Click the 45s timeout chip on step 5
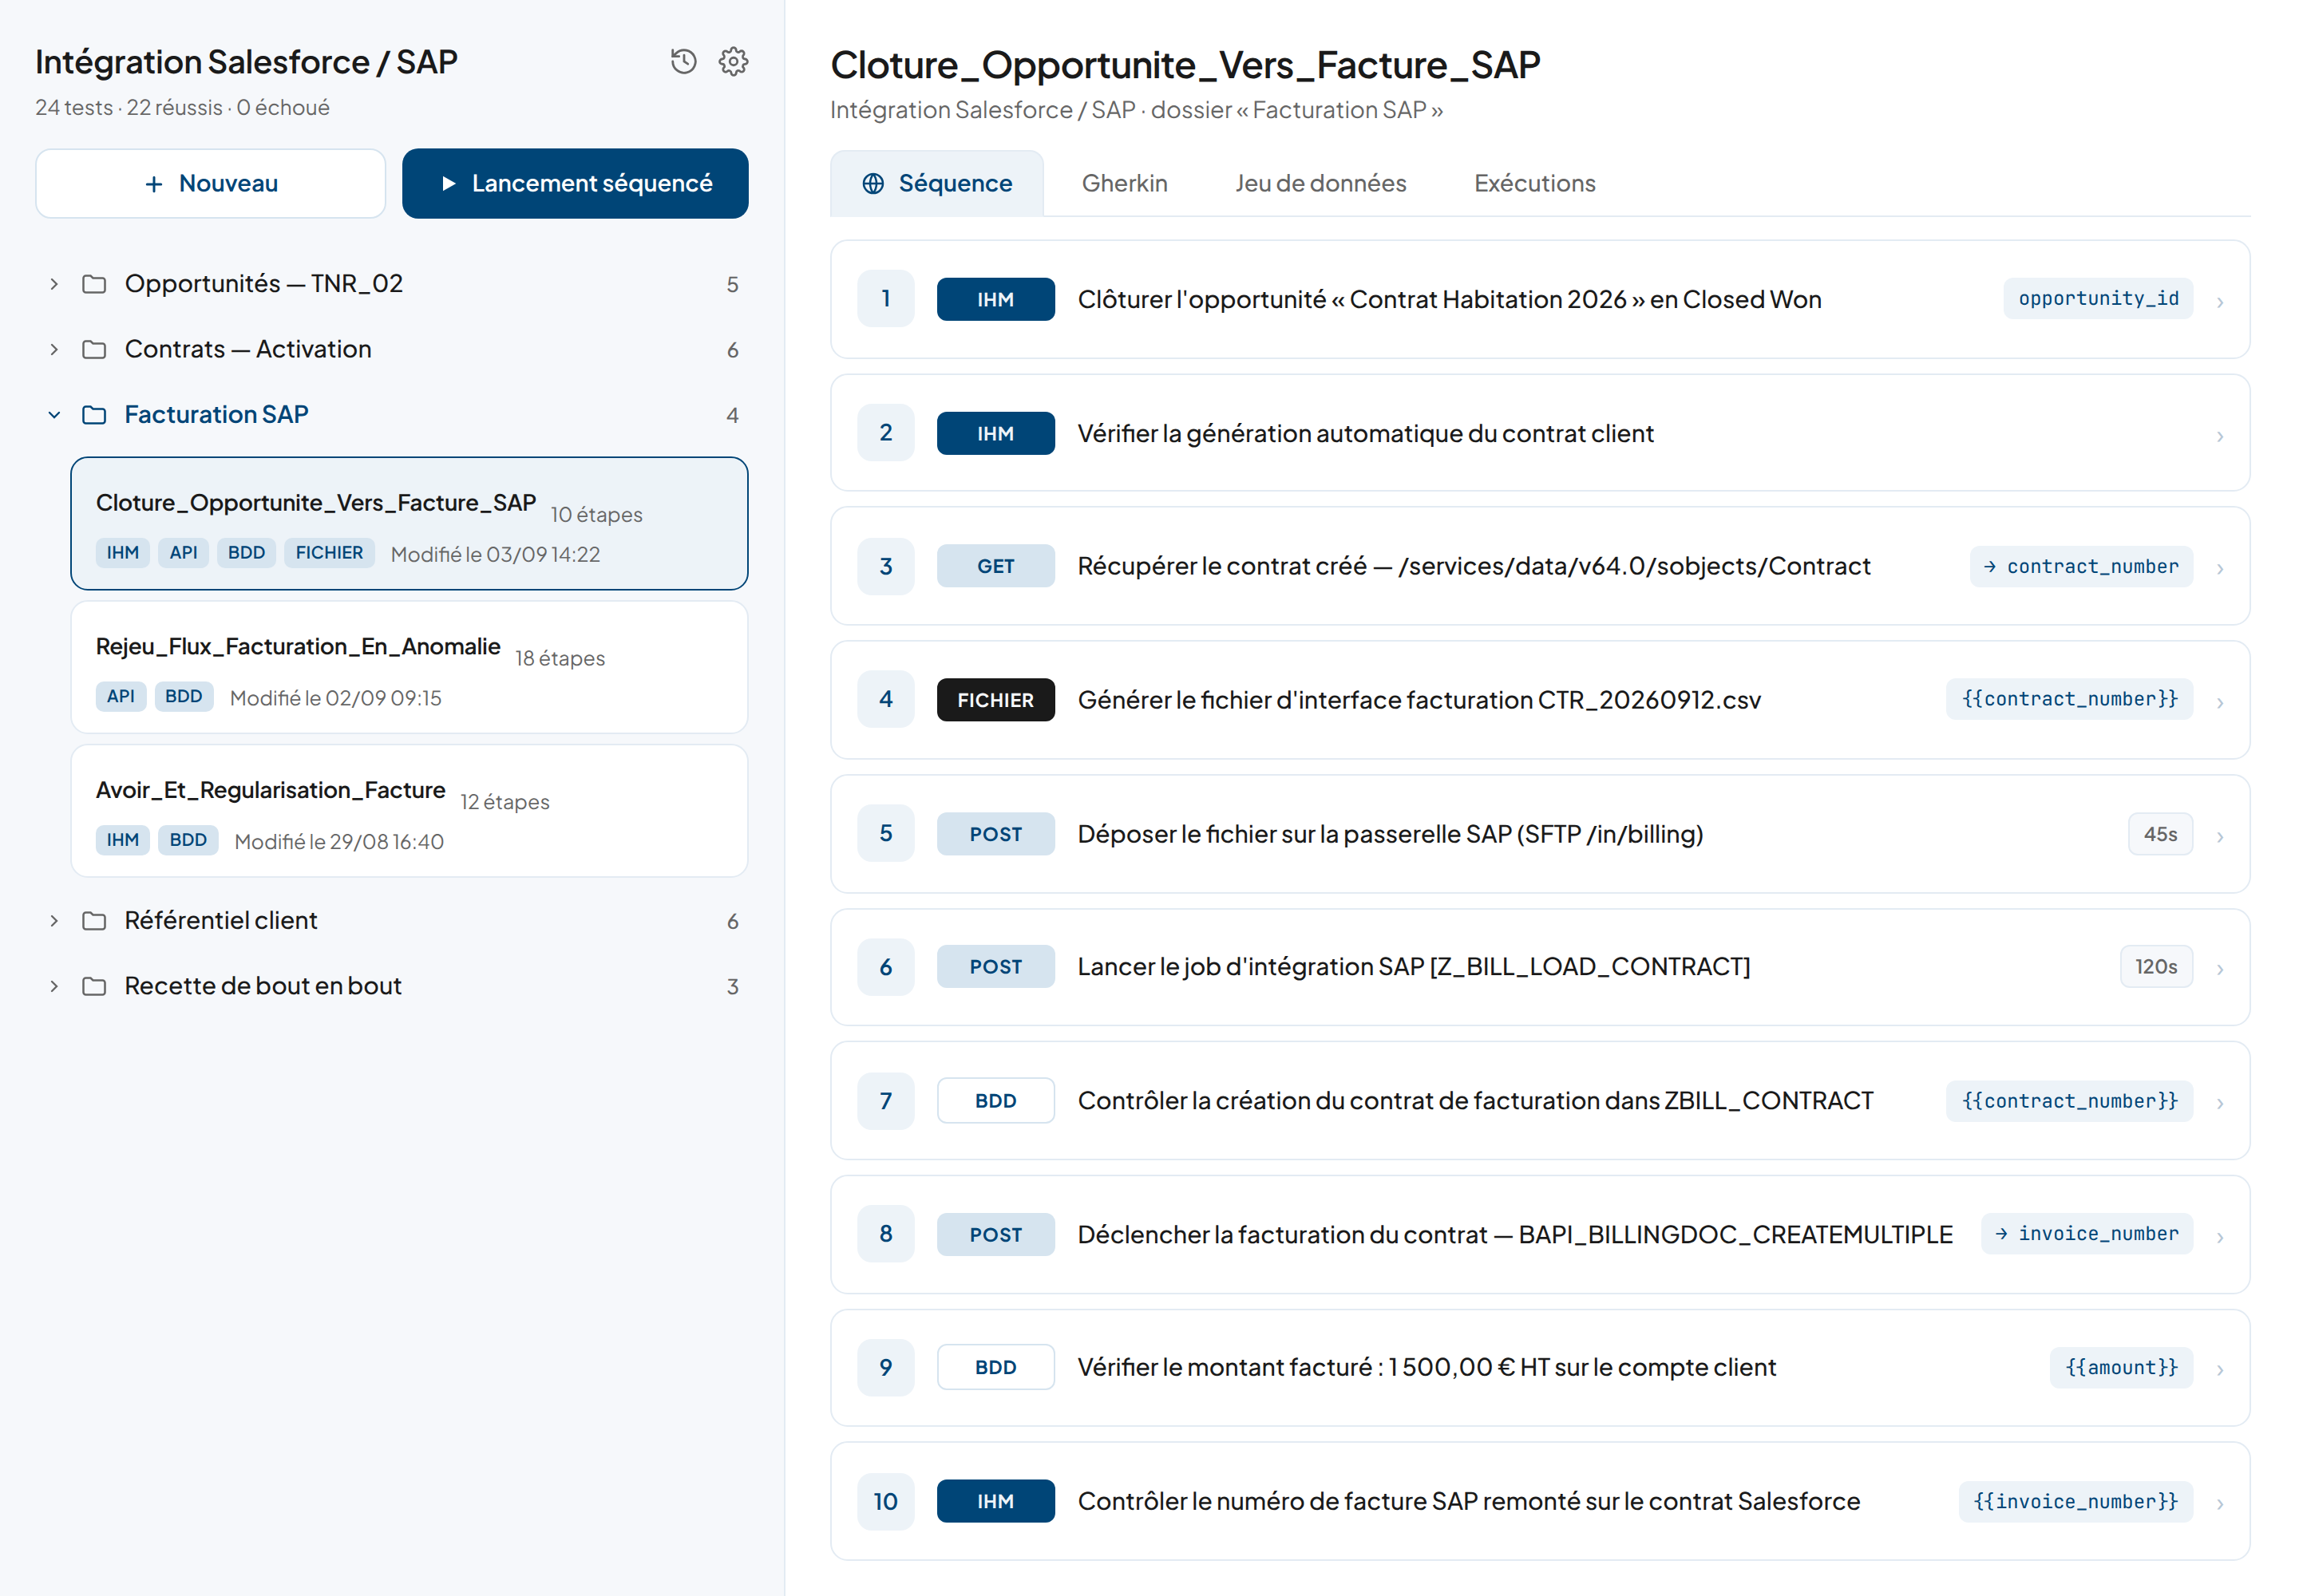Screen dimensions: 2299x1596 coord(2161,834)
